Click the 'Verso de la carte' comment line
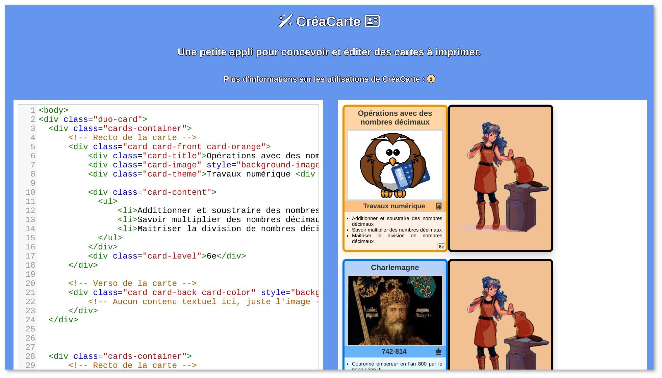This screenshot has width=662, height=378. 132,283
